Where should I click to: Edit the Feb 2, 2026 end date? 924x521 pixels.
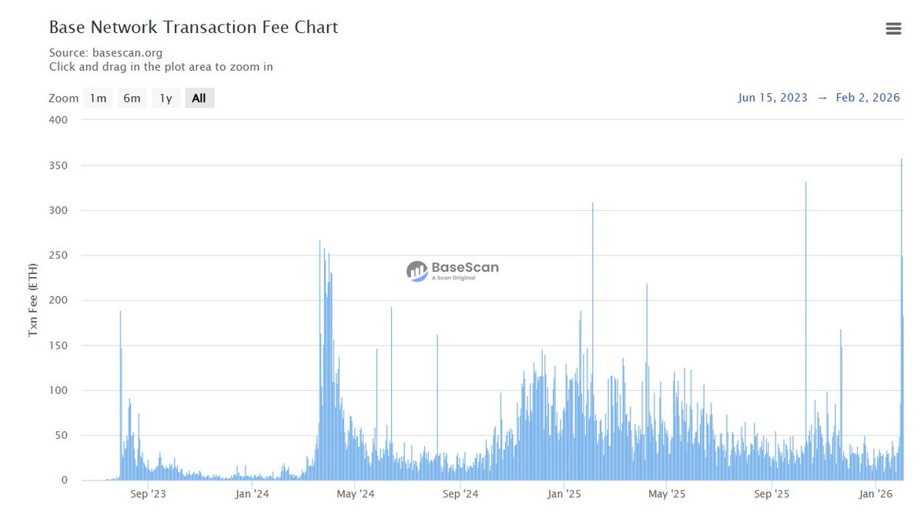click(866, 98)
